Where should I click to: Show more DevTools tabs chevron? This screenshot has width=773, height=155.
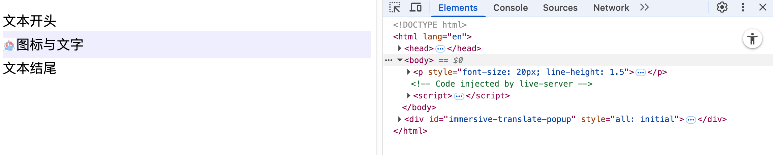(644, 7)
